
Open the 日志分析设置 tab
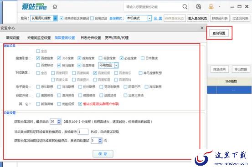91,38
